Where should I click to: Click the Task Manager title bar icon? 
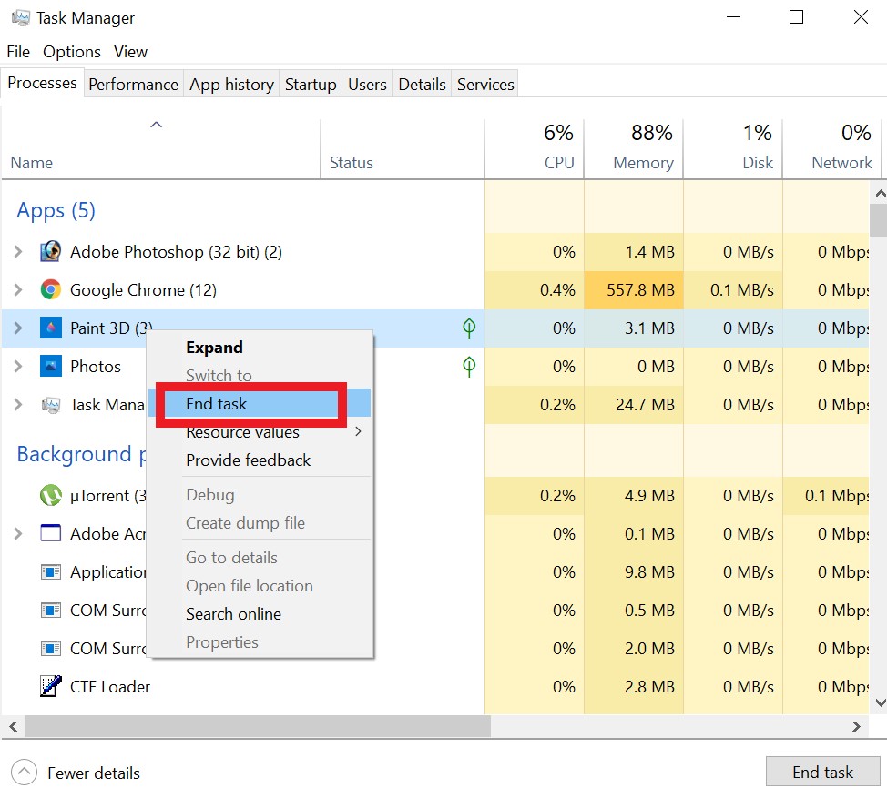click(x=20, y=18)
